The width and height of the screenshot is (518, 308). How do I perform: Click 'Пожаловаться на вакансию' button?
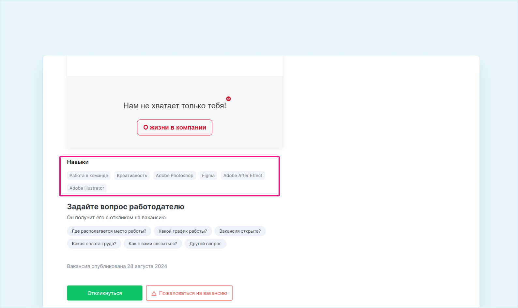tap(189, 293)
